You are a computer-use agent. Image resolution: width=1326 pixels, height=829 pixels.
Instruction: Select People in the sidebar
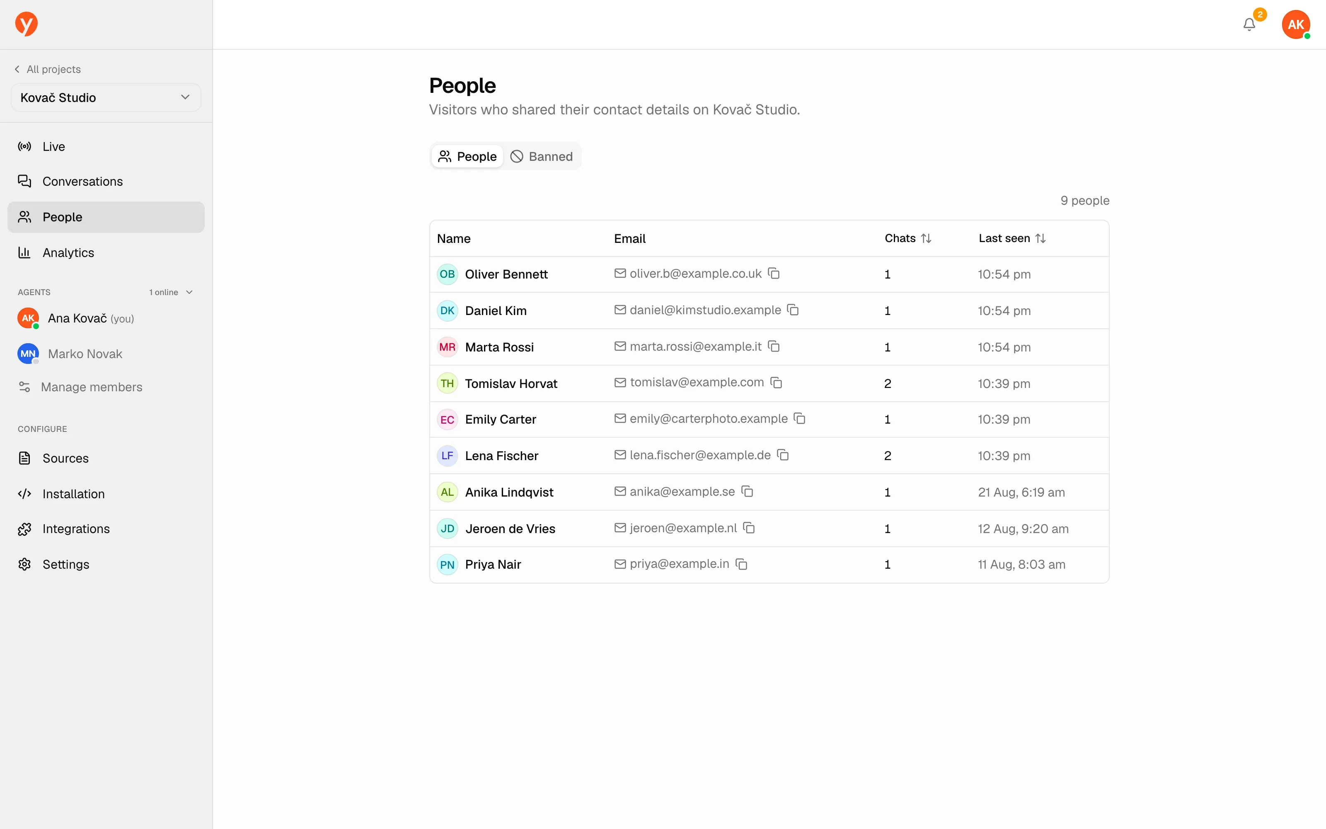tap(106, 217)
